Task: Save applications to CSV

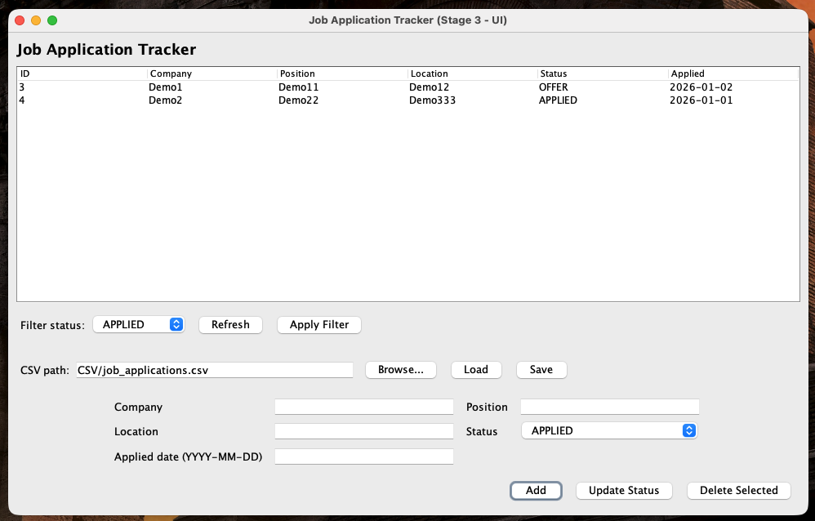Action: 541,370
